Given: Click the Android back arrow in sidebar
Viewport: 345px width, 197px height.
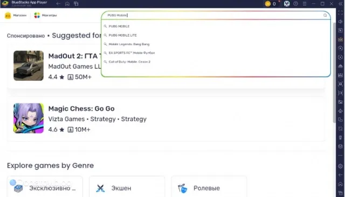Looking at the screenshot, I should pos(340,175).
